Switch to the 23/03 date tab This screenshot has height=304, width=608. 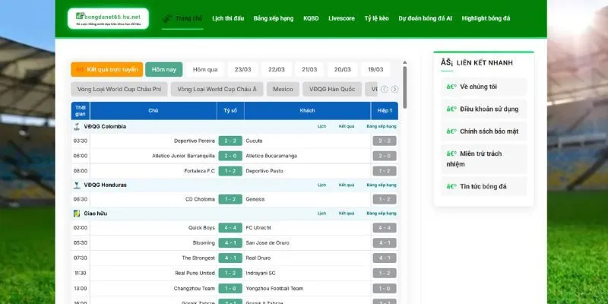(243, 70)
